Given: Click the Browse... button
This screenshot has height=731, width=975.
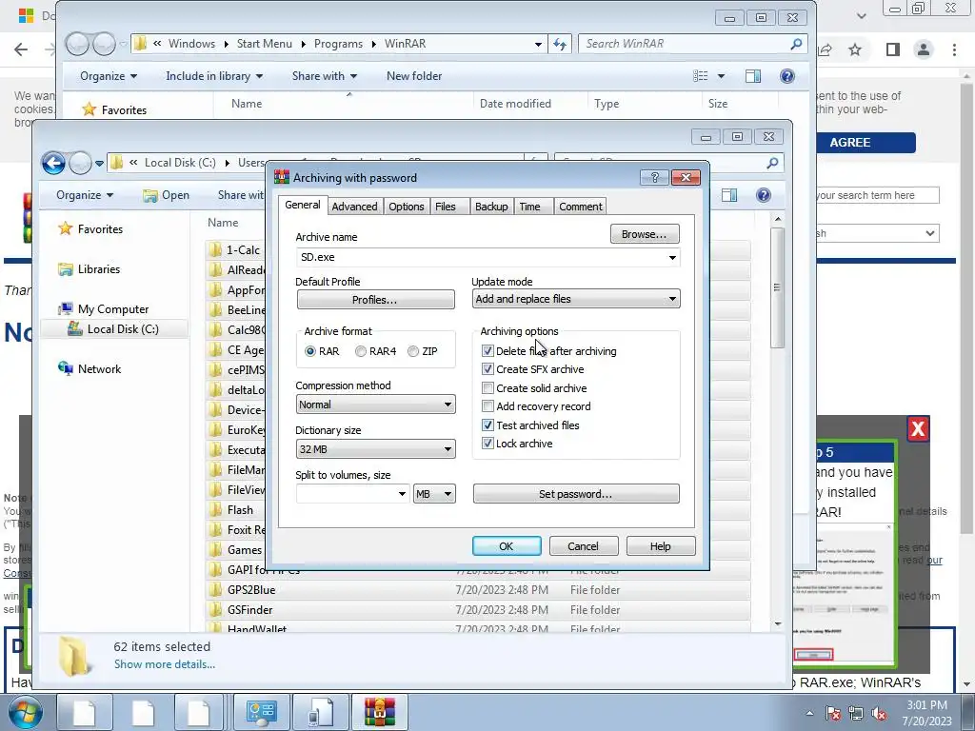Looking at the screenshot, I should point(645,234).
